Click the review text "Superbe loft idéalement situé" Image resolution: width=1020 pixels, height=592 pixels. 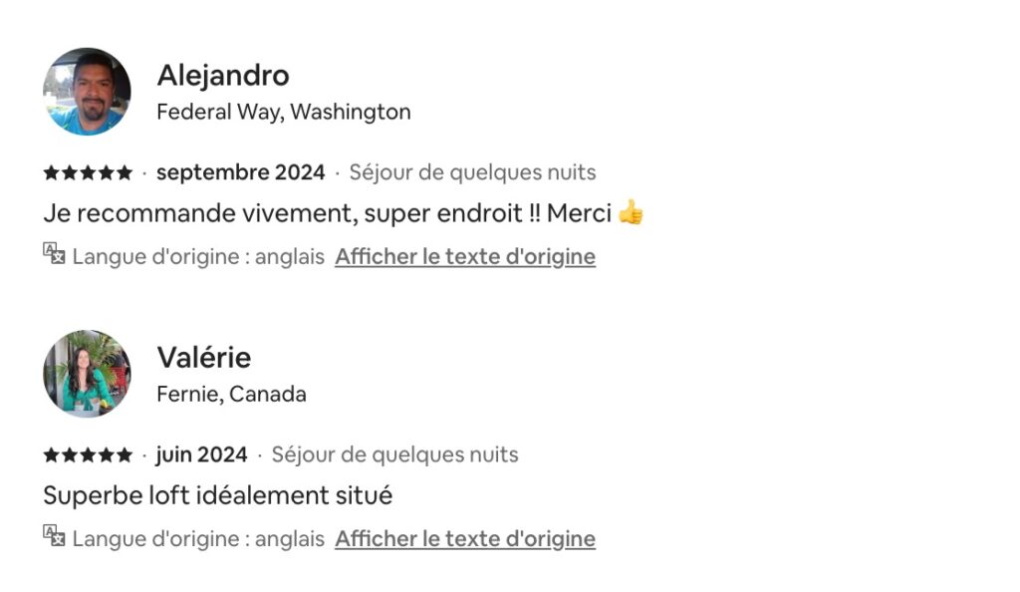coord(218,495)
